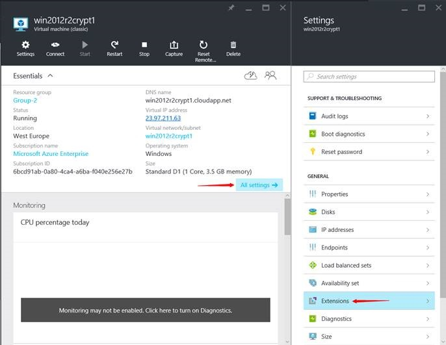The width and height of the screenshot is (446, 345).
Task: Click the users icon in Essentials
Action: tap(270, 76)
